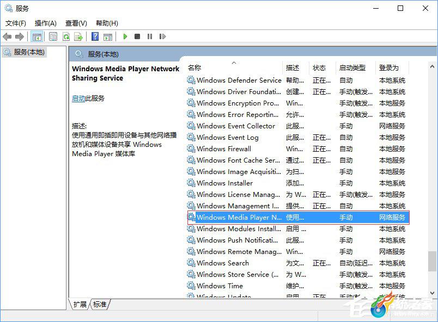Stop the service with the square stop icon
Image resolution: width=438 pixels, height=322 pixels.
(137, 36)
